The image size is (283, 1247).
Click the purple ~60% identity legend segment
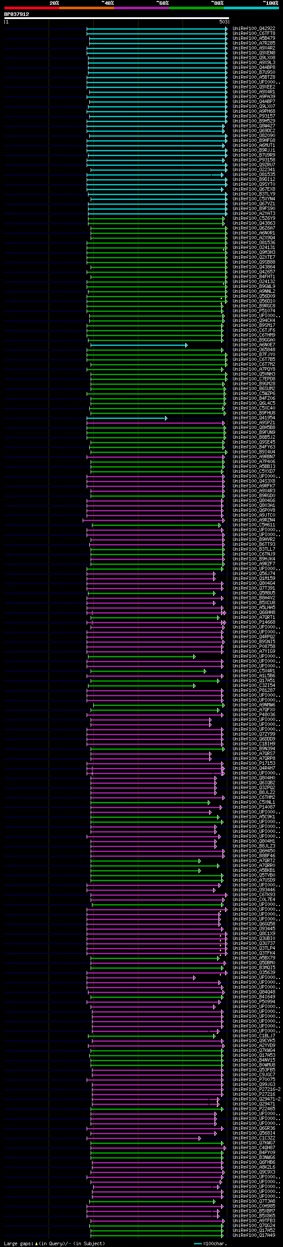pyautogui.click(x=142, y=8)
